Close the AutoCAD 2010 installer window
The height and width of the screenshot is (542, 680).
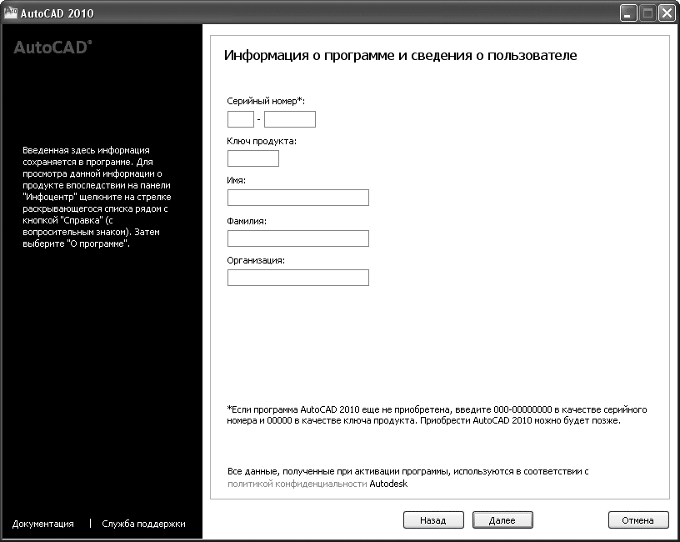[666, 13]
